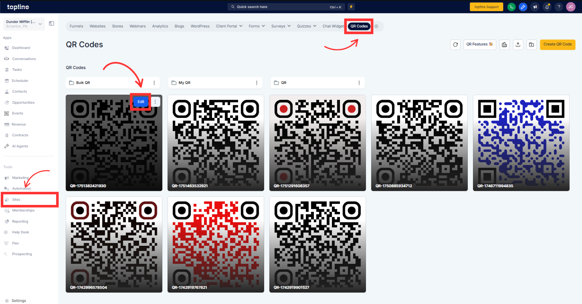The height and width of the screenshot is (304, 582).
Task: Click the green phone dialer icon
Action: point(511,7)
